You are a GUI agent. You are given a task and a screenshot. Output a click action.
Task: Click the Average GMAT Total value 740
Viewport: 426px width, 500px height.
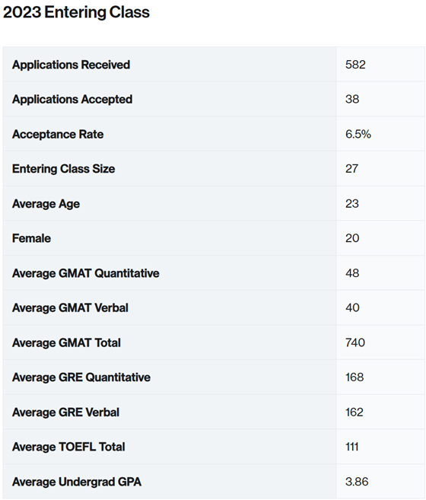click(x=355, y=342)
